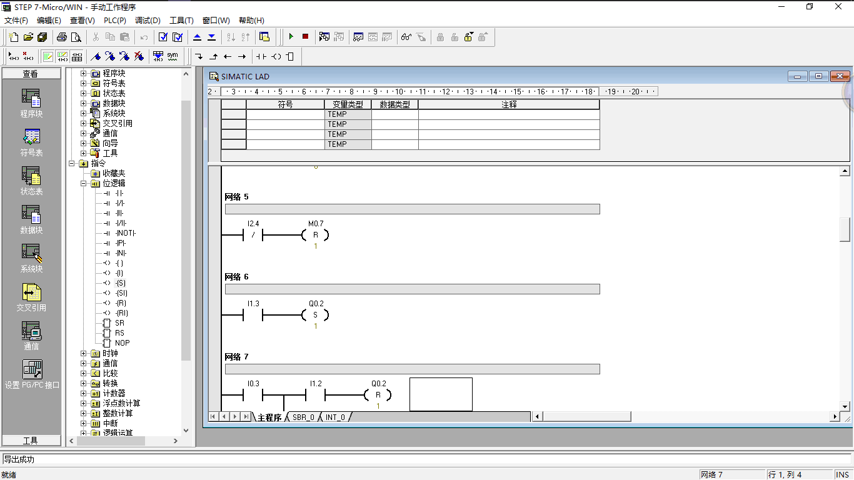The image size is (854, 480).
Task: Select the SR instruction in the tree
Action: 119,323
